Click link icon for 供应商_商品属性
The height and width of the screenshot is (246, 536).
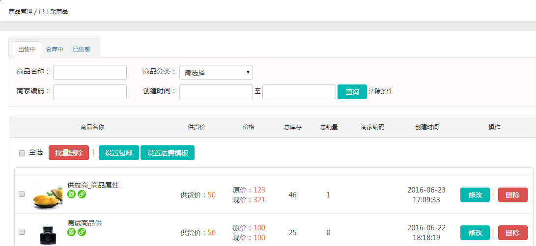pos(82,194)
